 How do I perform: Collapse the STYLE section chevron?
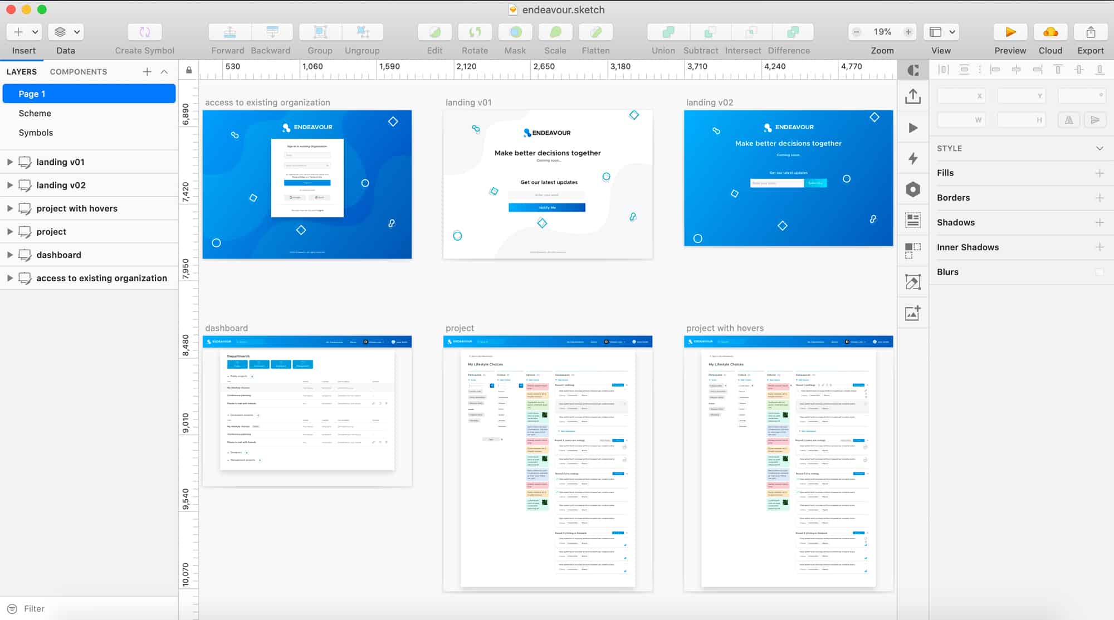(1100, 149)
